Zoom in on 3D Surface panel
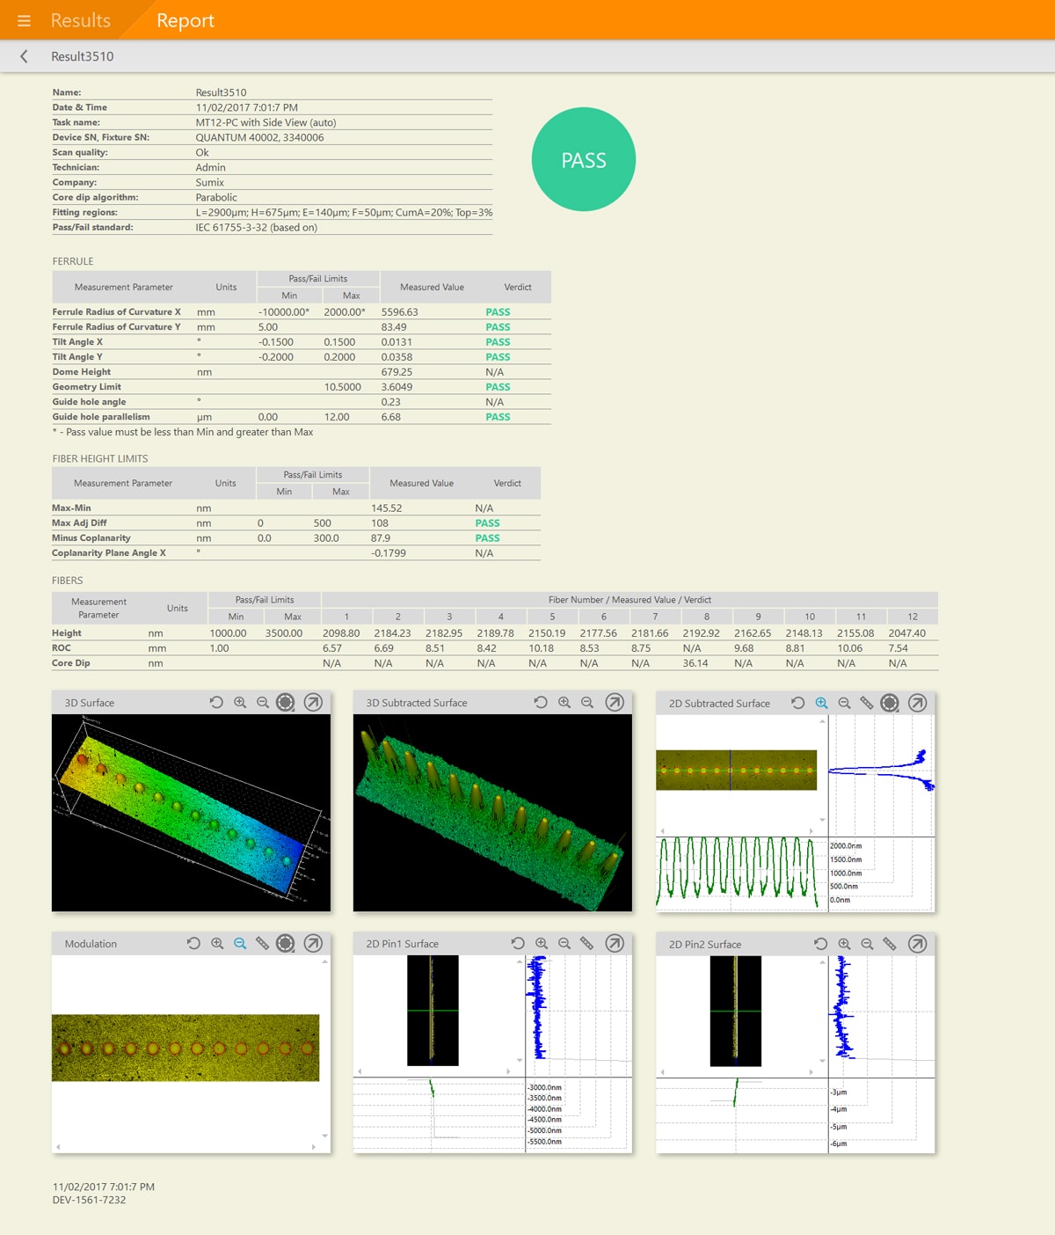This screenshot has width=1055, height=1235. (x=240, y=702)
